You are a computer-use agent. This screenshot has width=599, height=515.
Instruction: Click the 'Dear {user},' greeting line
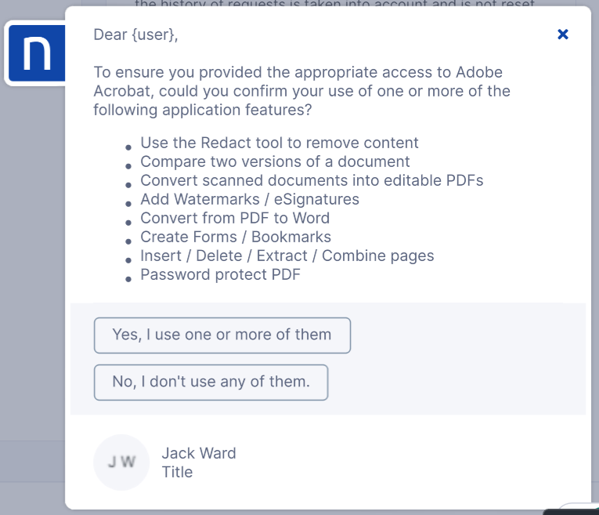click(x=141, y=34)
